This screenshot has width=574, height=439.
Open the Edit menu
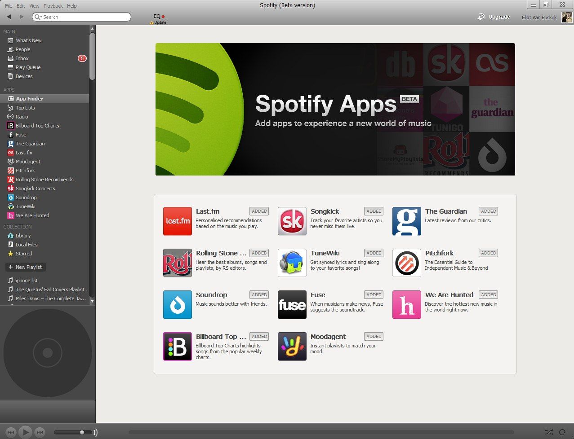coord(21,6)
